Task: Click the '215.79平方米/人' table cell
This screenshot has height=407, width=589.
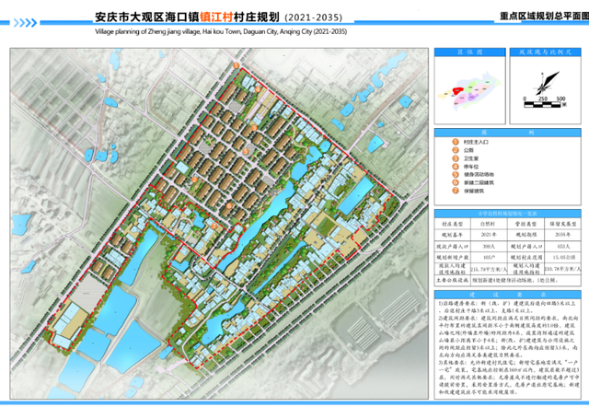Action: pyautogui.click(x=489, y=269)
